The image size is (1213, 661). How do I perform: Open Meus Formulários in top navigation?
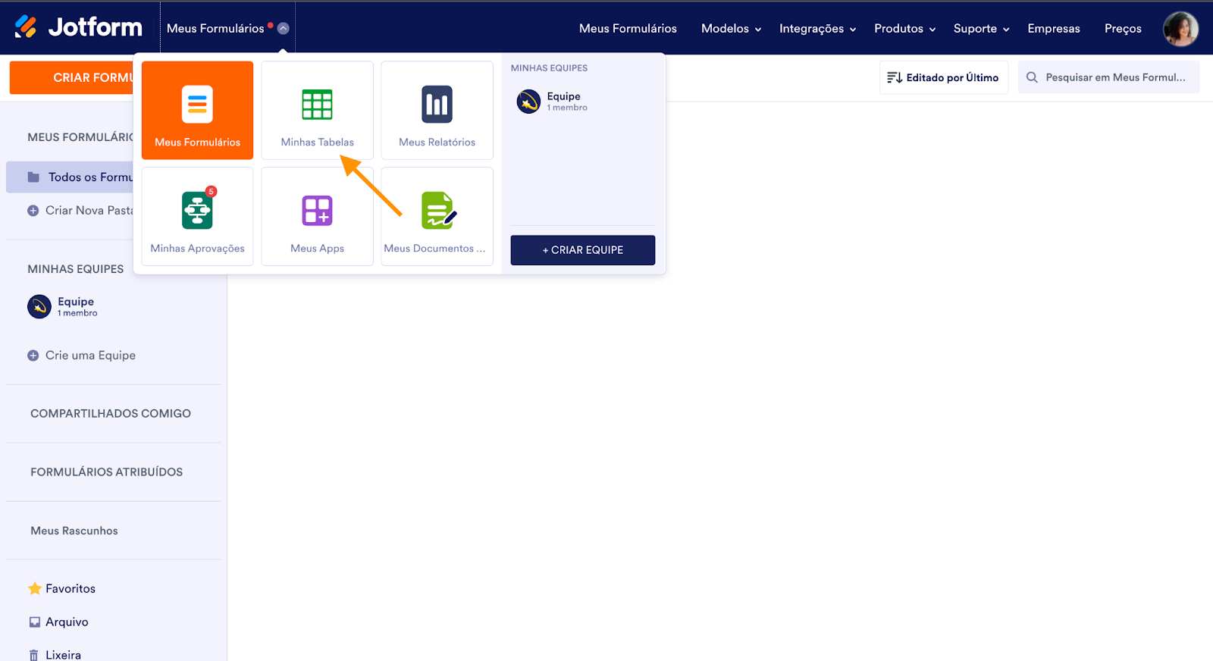[628, 29]
